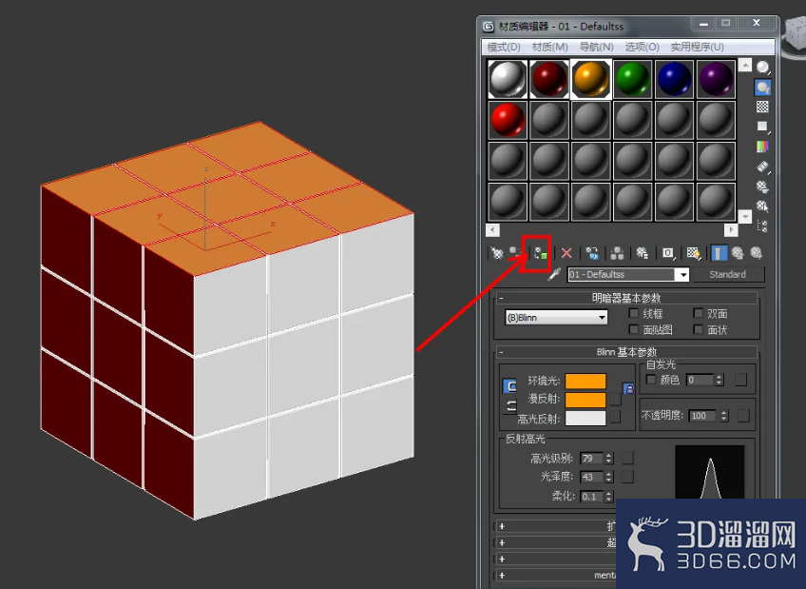
Task: Click the 不透明度 map button
Action: click(743, 416)
